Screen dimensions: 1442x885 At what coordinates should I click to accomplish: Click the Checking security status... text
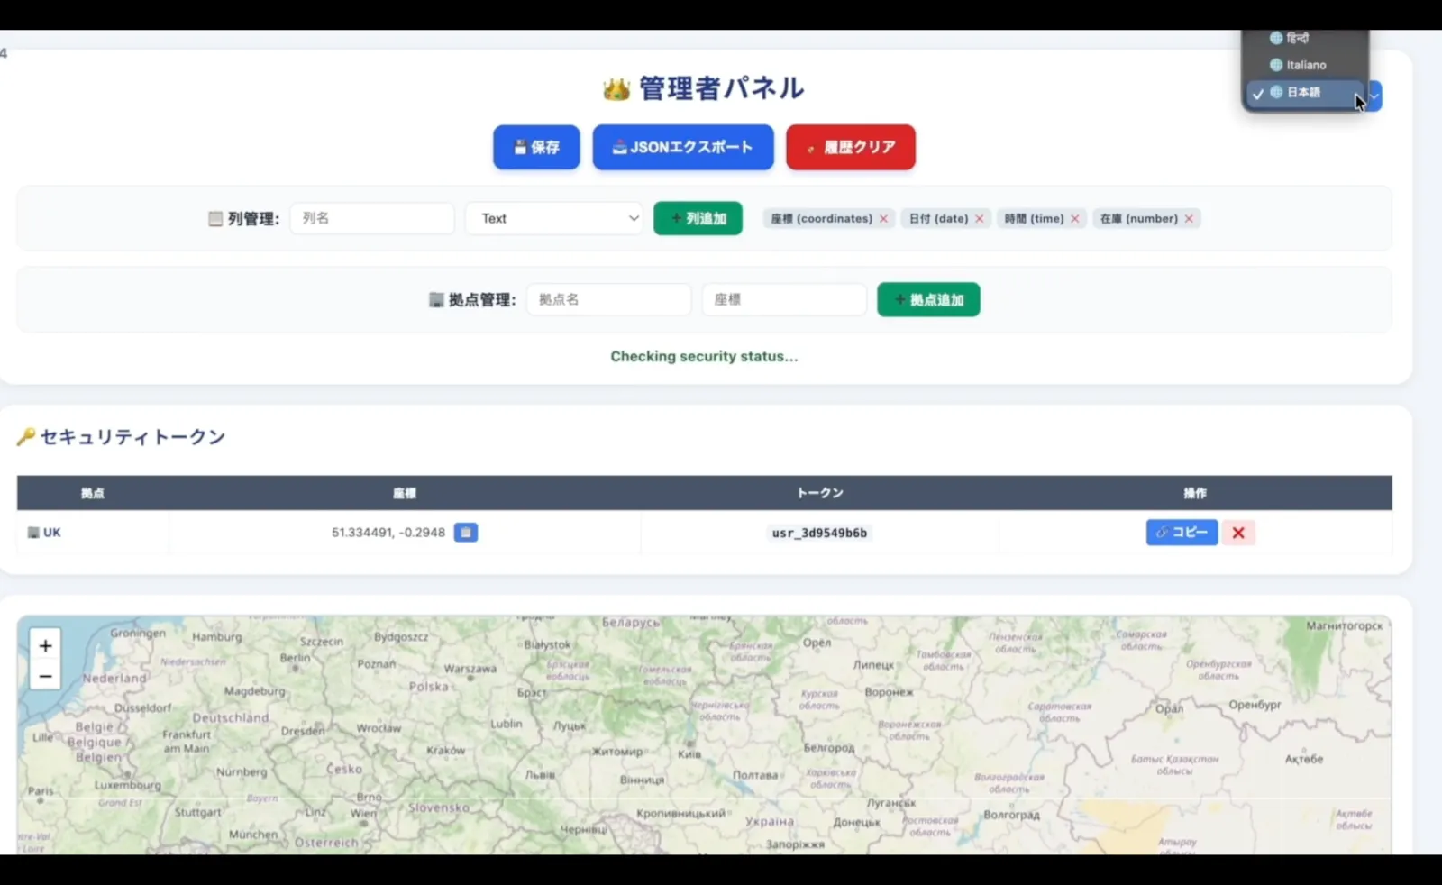704,356
